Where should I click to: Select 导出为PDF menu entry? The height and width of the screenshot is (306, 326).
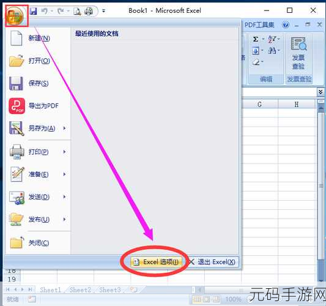[39, 106]
